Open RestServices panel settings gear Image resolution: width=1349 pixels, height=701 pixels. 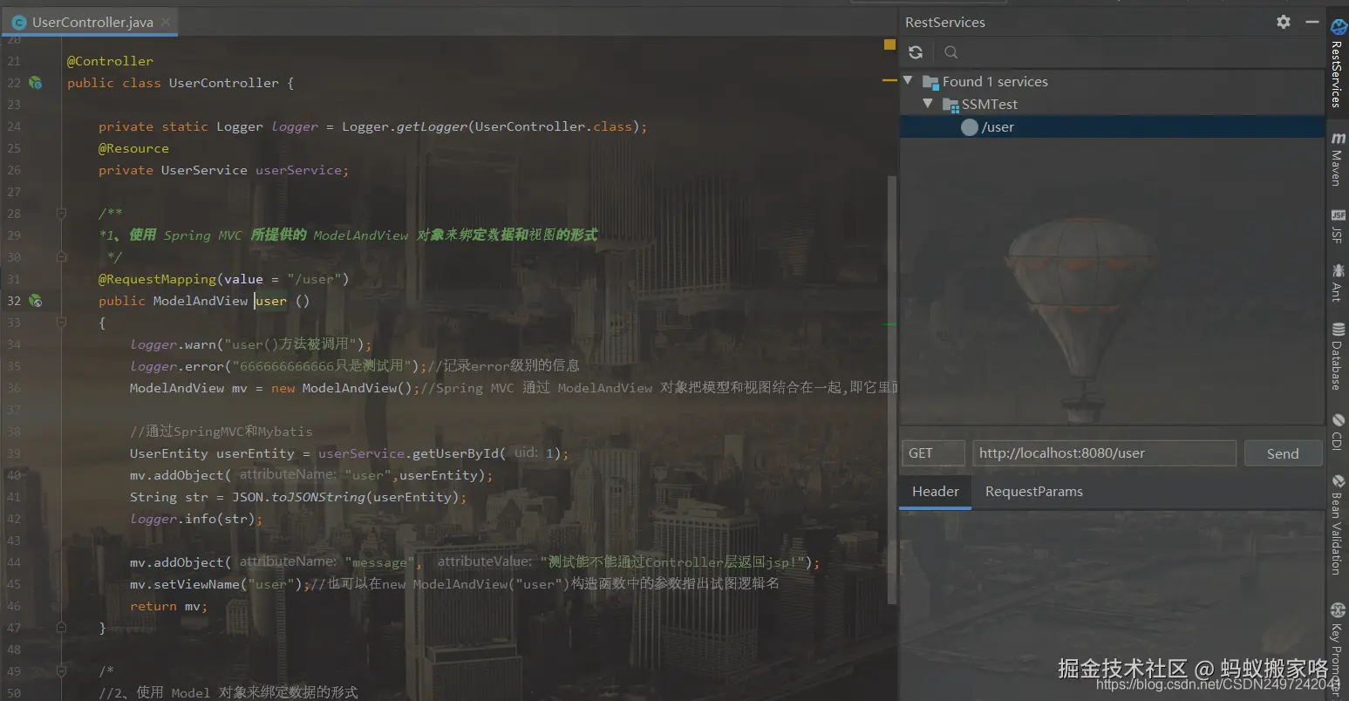click(x=1284, y=22)
